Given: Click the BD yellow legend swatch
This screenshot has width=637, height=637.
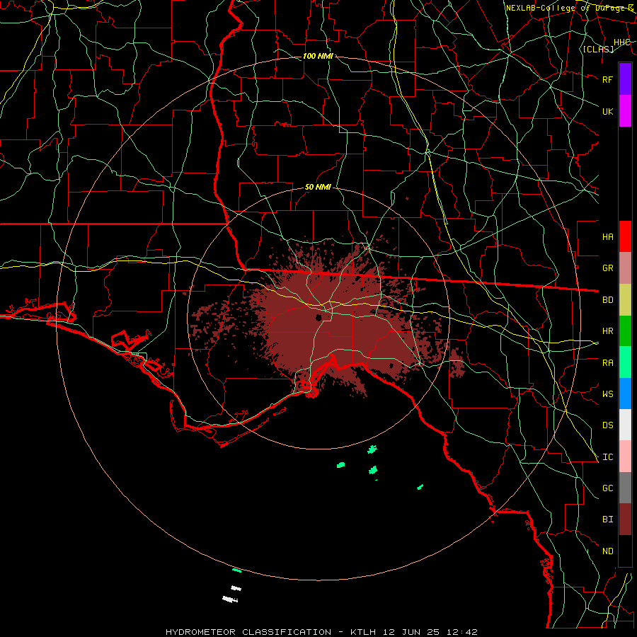Looking at the screenshot, I should pos(625,299).
